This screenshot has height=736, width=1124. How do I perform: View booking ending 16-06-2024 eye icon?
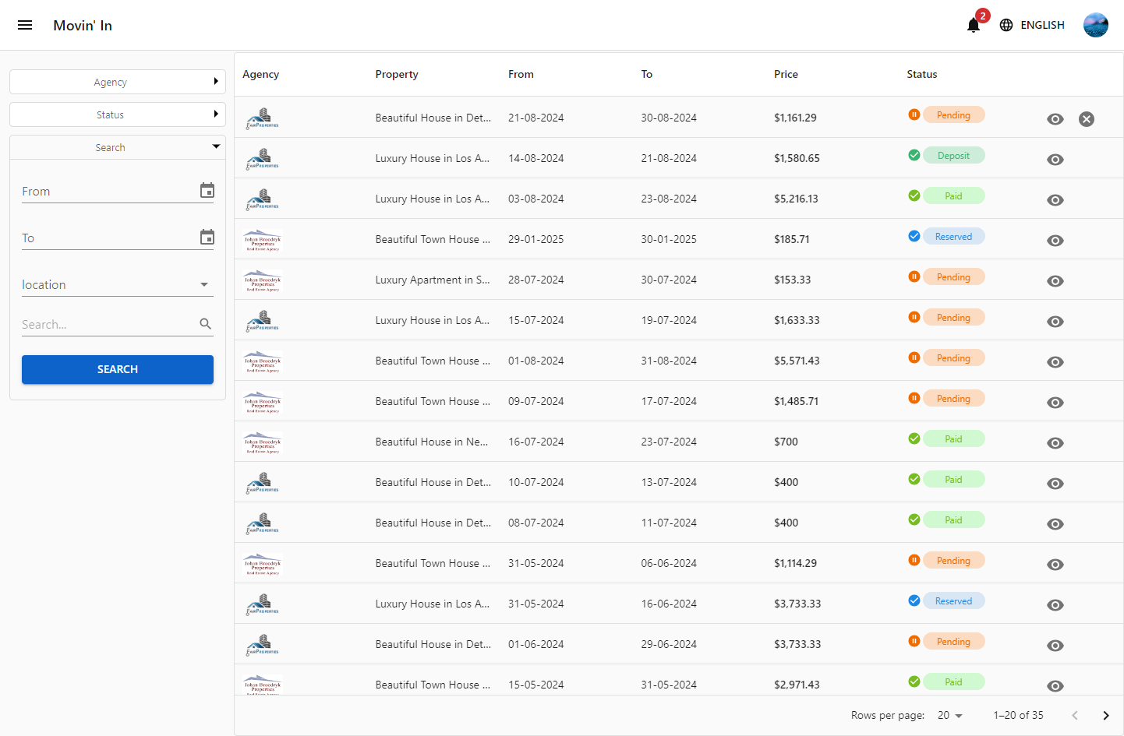pyautogui.click(x=1055, y=604)
